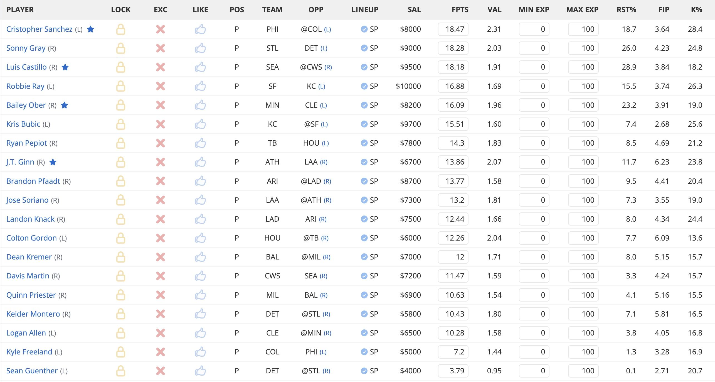Click the star next to Bailey Ober

pyautogui.click(x=65, y=105)
